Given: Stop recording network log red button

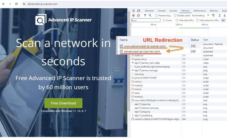Looking at the screenshot, I should tap(133, 15).
